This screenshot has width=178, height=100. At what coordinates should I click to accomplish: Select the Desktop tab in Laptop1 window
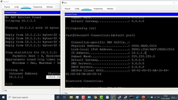26,7
